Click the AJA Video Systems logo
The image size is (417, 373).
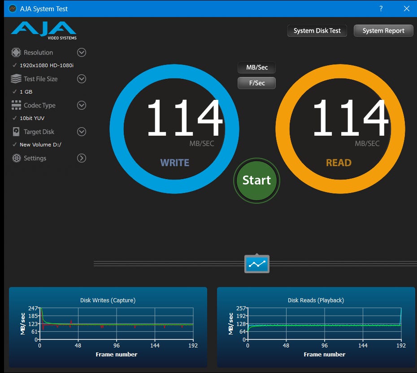point(43,30)
